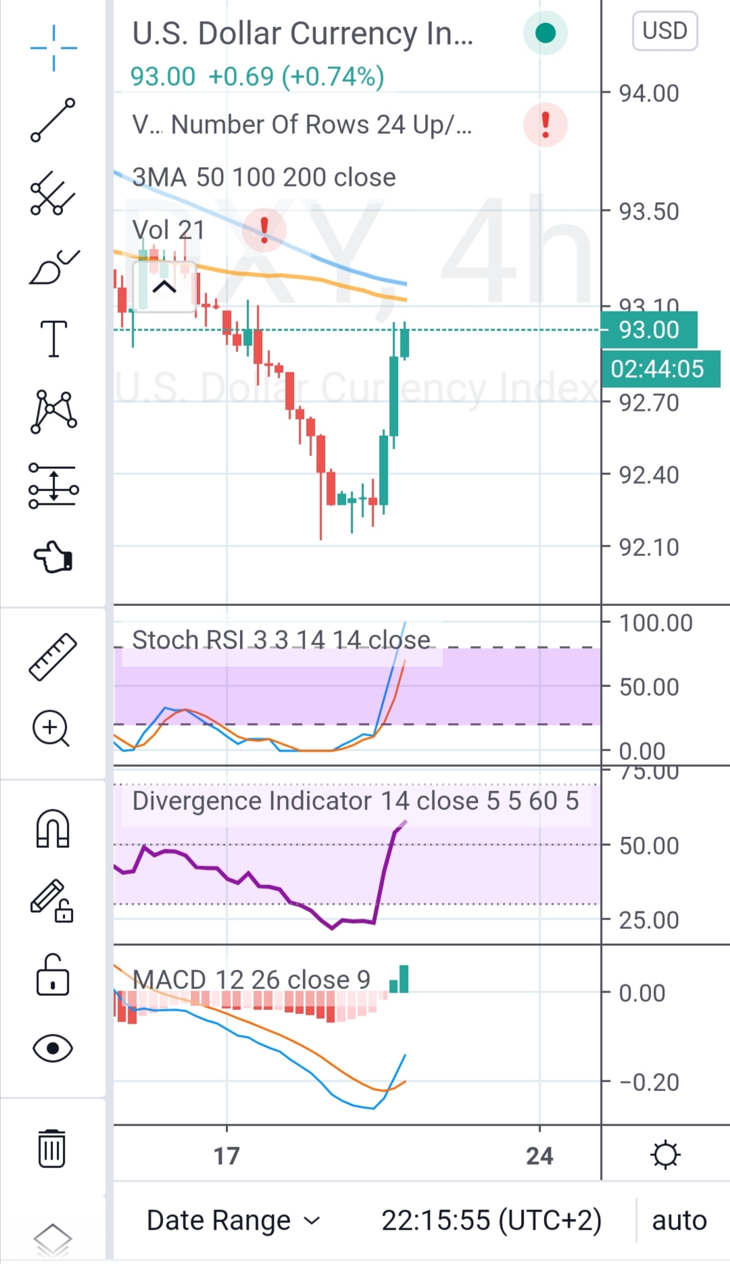Open the XABCD pattern tool
Viewport: 730px width, 1264px height.
tap(53, 411)
